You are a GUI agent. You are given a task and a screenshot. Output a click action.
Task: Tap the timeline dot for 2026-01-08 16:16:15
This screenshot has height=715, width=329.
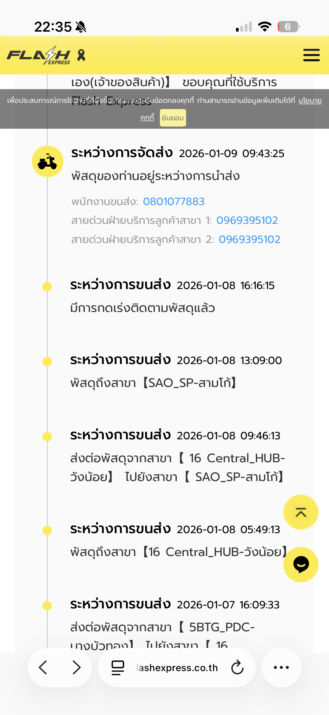click(x=47, y=286)
